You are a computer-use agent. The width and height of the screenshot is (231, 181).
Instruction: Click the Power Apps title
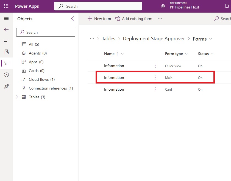tap(27, 6)
